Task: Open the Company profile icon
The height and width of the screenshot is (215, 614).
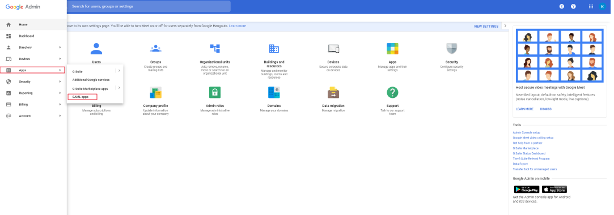Action: point(155,93)
